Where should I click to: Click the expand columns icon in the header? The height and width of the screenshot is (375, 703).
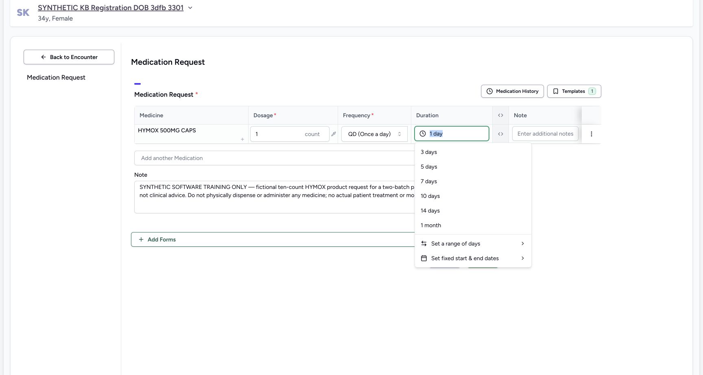pos(500,115)
